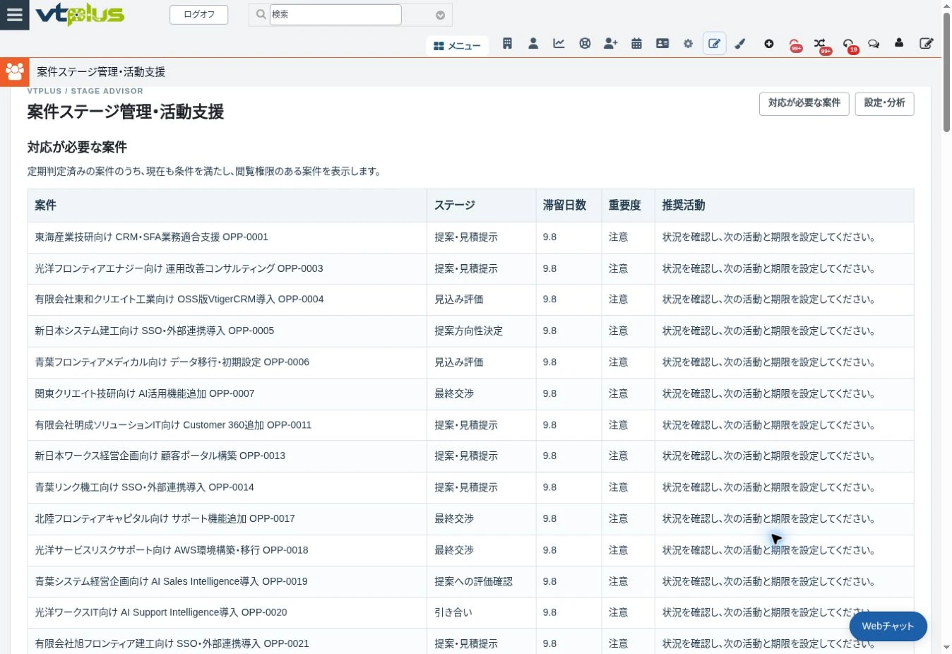Click the magnifier search icon
Viewport: 952px width, 654px height.
[261, 14]
